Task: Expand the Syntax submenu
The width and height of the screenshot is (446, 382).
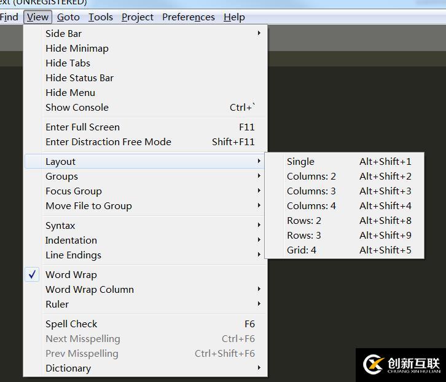Action: pyautogui.click(x=145, y=226)
